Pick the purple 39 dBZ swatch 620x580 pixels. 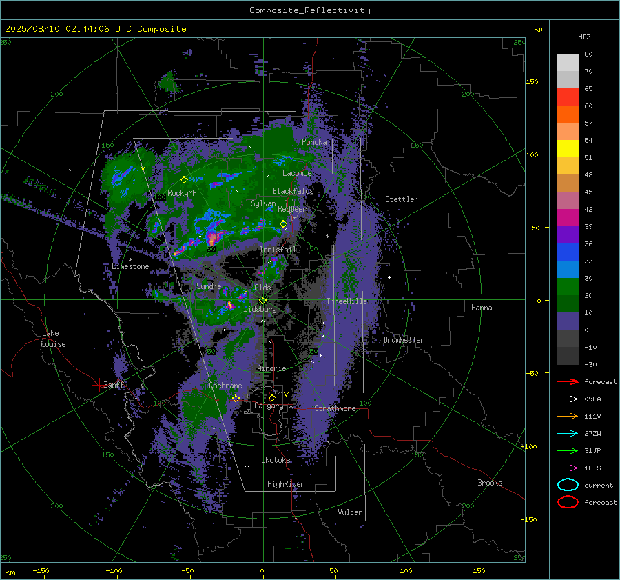(x=568, y=234)
